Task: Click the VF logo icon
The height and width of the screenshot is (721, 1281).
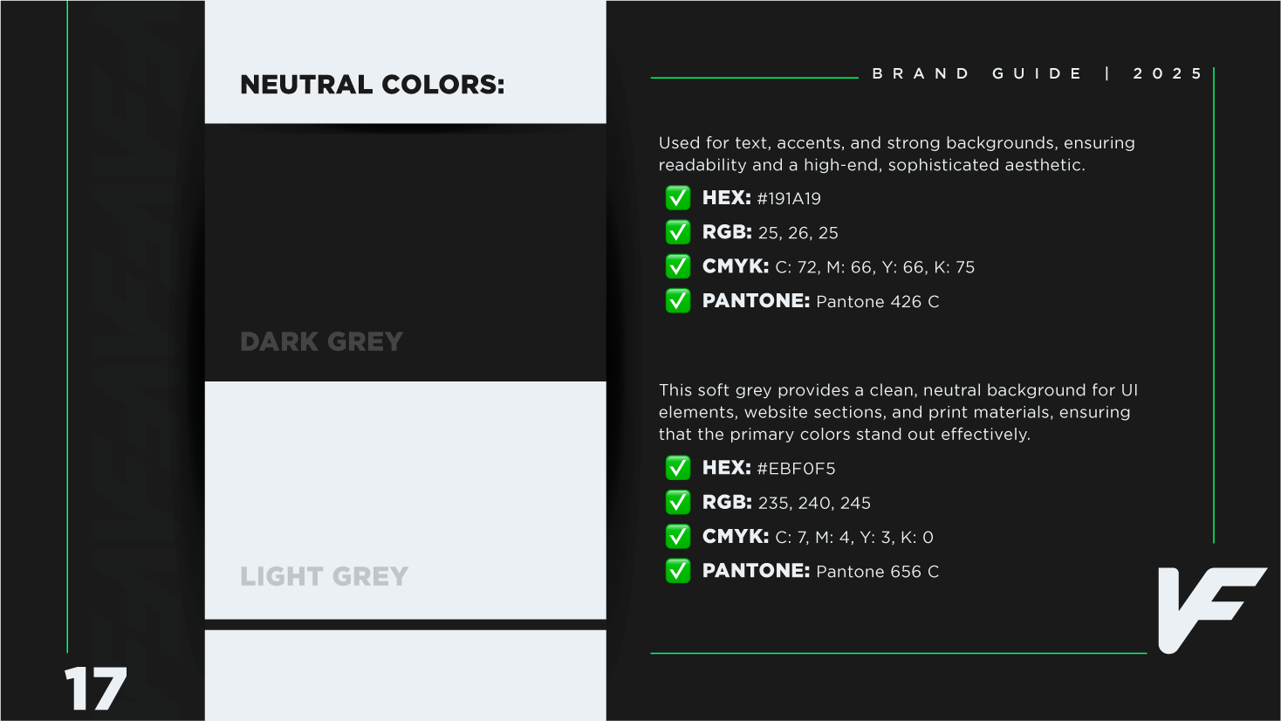Action: pos(1212,610)
